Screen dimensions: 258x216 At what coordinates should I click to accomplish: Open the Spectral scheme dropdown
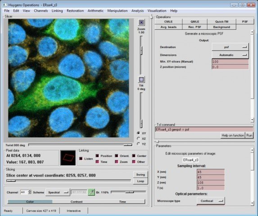[58, 192]
